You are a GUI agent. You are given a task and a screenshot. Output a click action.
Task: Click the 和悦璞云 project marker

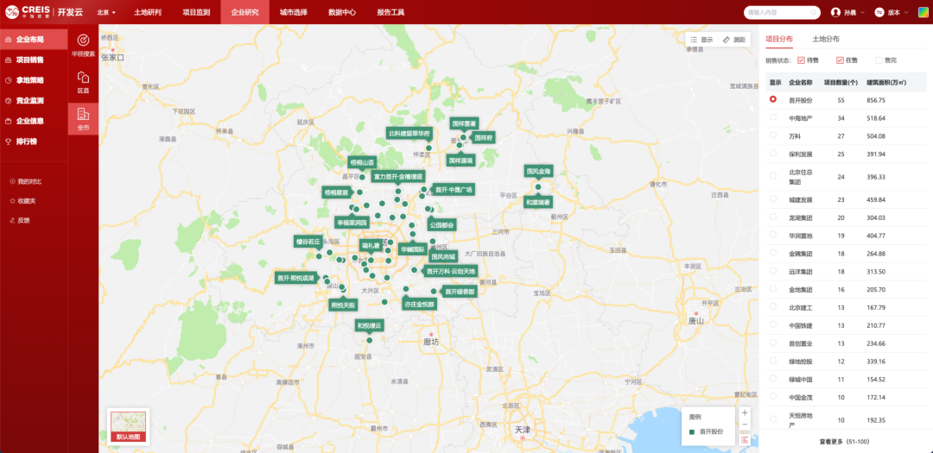[x=369, y=325]
